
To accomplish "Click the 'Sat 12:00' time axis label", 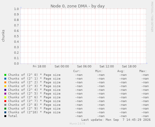I will (107, 66).
